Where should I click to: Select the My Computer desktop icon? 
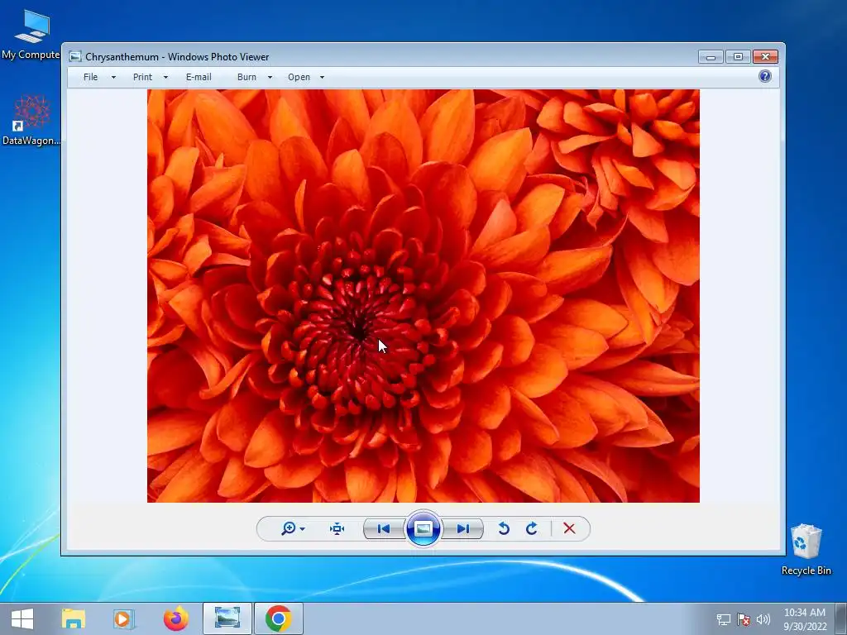click(x=31, y=34)
